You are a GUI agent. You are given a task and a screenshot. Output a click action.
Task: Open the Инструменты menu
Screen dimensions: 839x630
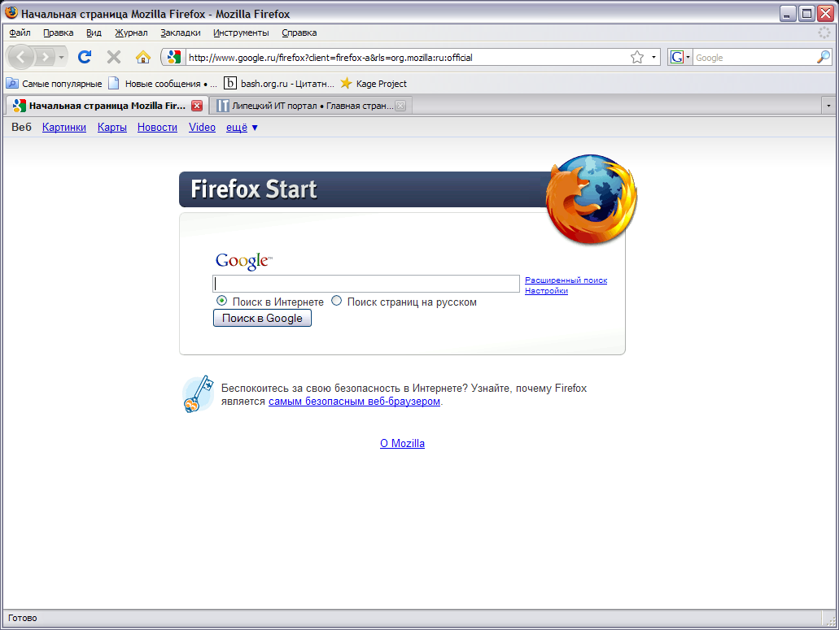pos(241,33)
